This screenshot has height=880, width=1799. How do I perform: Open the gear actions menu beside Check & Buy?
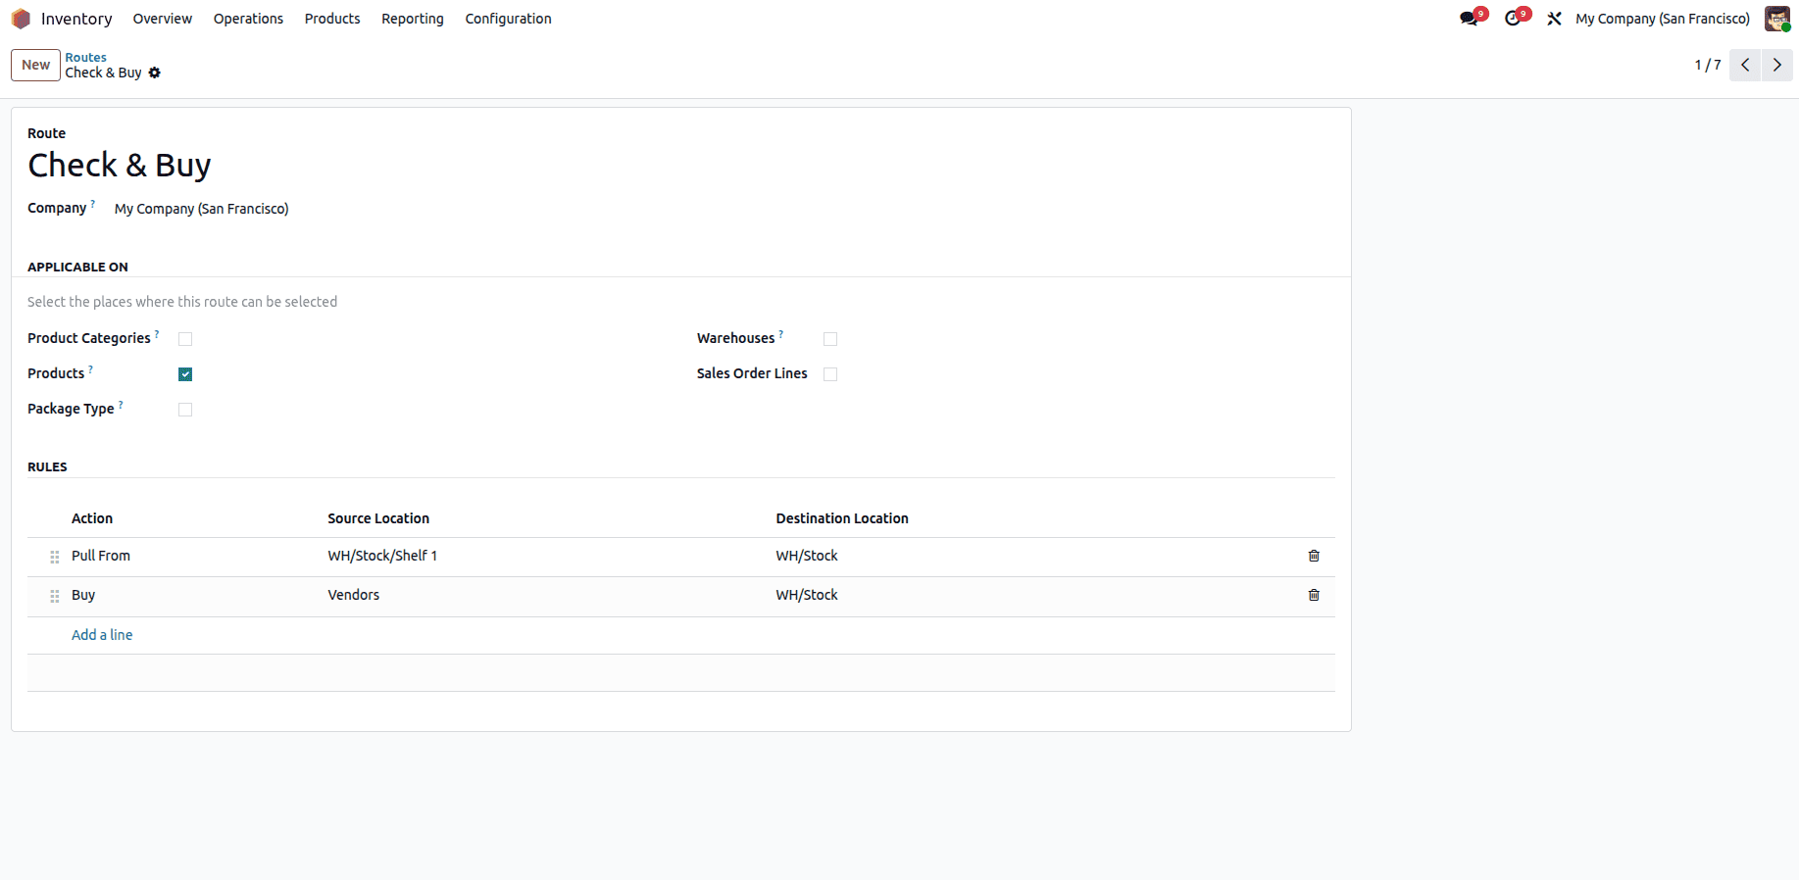(155, 73)
